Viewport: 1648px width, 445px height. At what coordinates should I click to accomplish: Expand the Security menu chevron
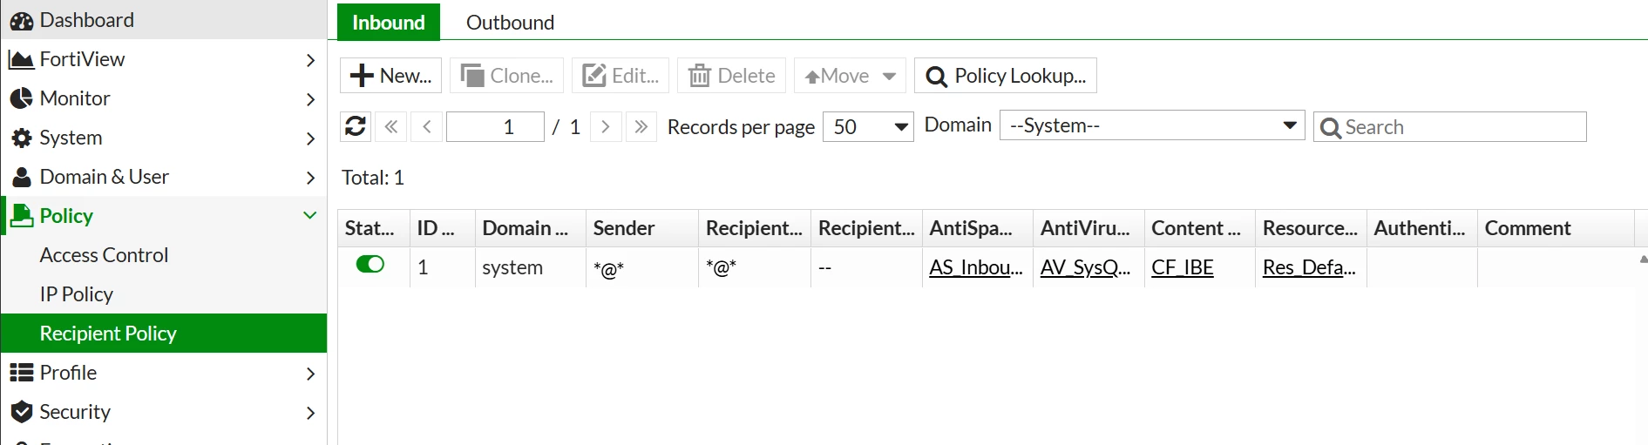(310, 413)
